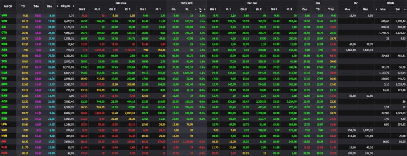The height and width of the screenshot is (156, 407).
Task: Click ACB KL 3 sell volume 2,324,70
Action: click(291, 101)
